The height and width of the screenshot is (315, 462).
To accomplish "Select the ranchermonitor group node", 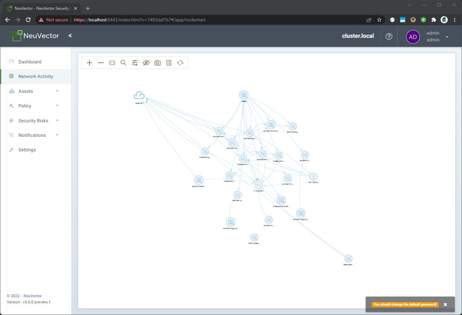I will (271, 125).
